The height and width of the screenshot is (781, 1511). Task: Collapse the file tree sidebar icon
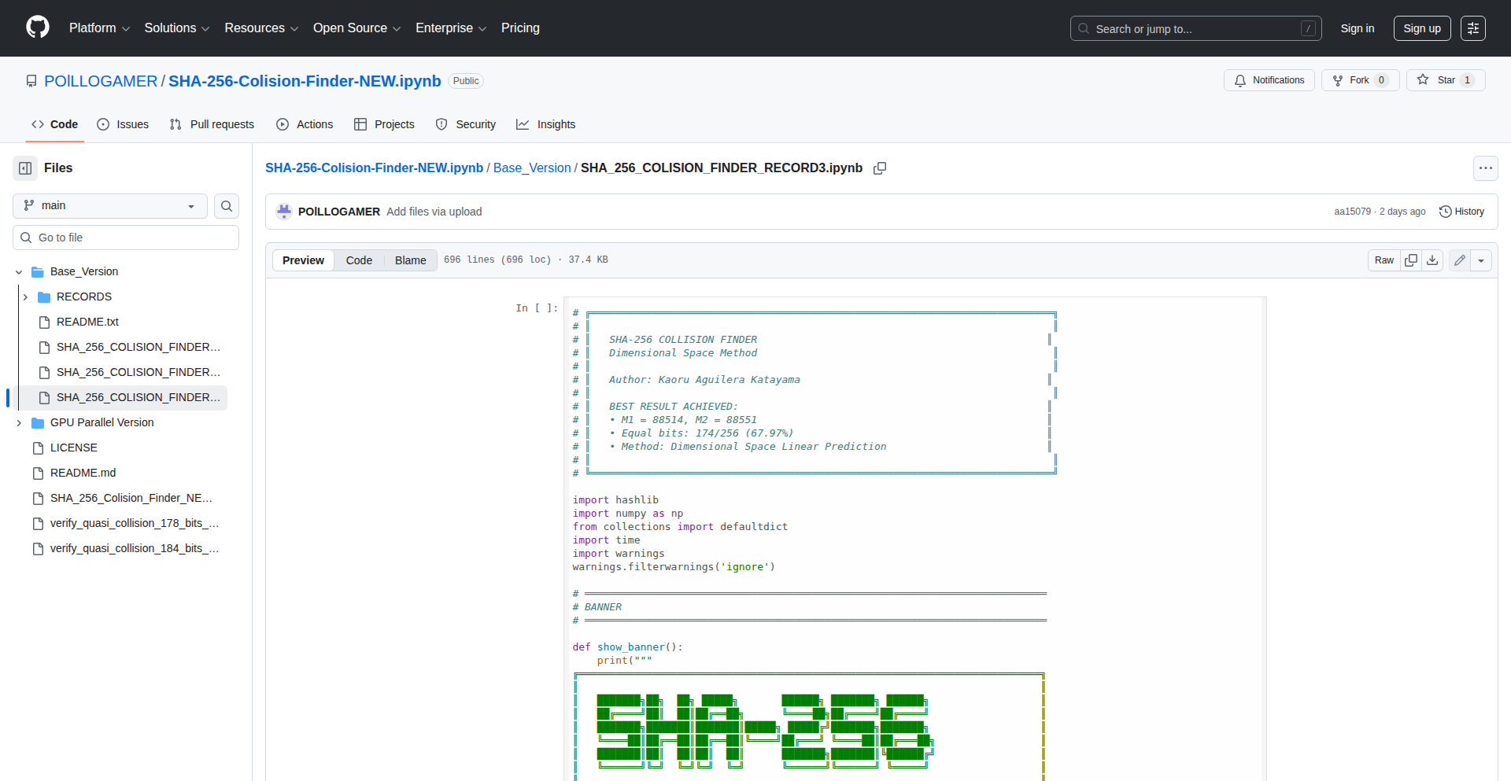click(x=25, y=168)
